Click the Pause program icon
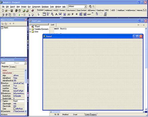Image resolution: width=148 pixels, height=117 pixels. click(x=24, y=15)
